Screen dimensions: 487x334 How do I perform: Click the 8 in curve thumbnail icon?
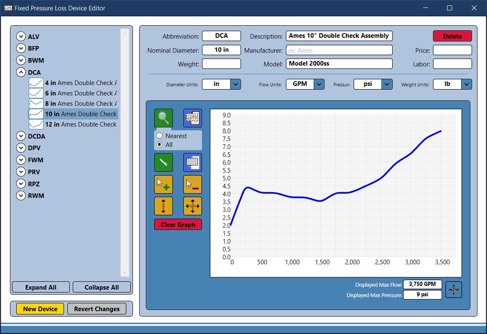[x=36, y=104]
